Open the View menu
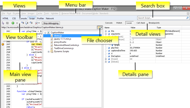The height and width of the screenshot is (108, 190). (24, 13)
